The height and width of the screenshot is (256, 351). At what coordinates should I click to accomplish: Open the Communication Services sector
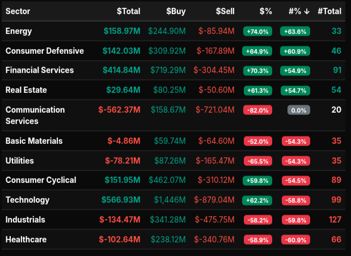(35, 115)
